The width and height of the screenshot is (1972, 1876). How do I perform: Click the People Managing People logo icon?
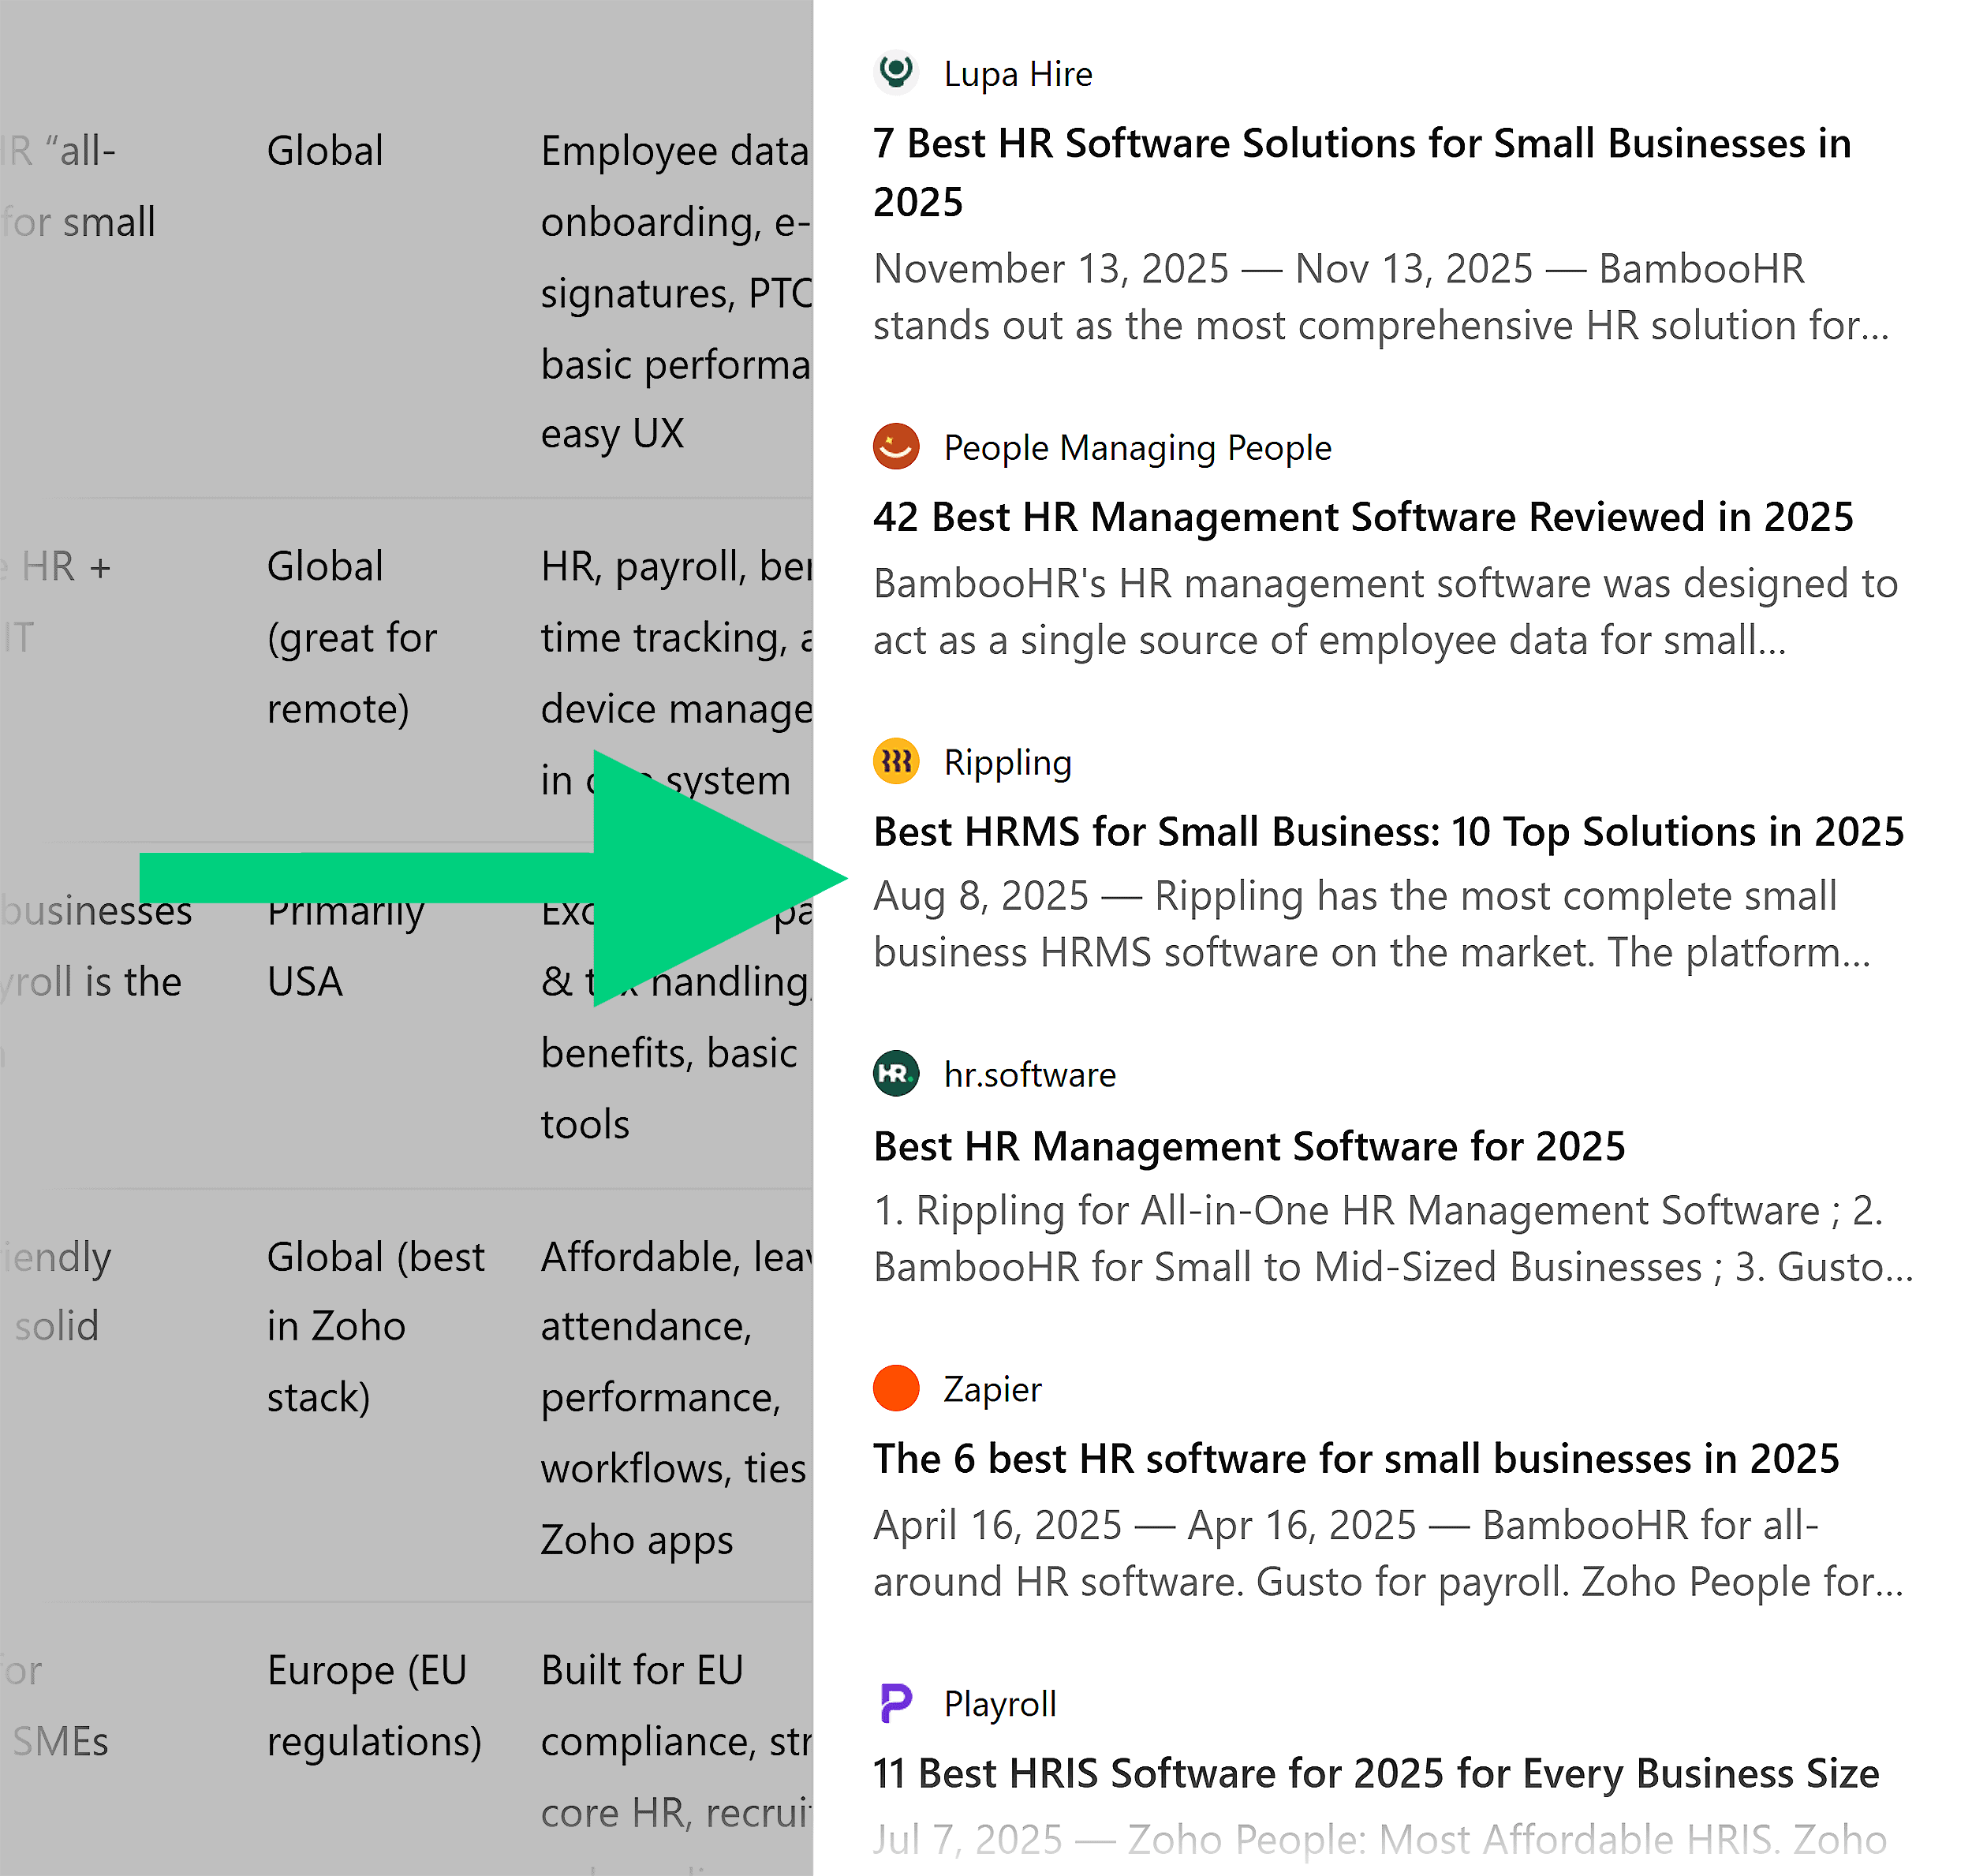tap(895, 447)
